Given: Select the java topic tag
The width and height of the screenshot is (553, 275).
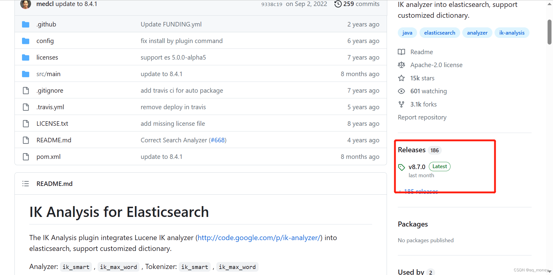Looking at the screenshot, I should click(x=407, y=33).
